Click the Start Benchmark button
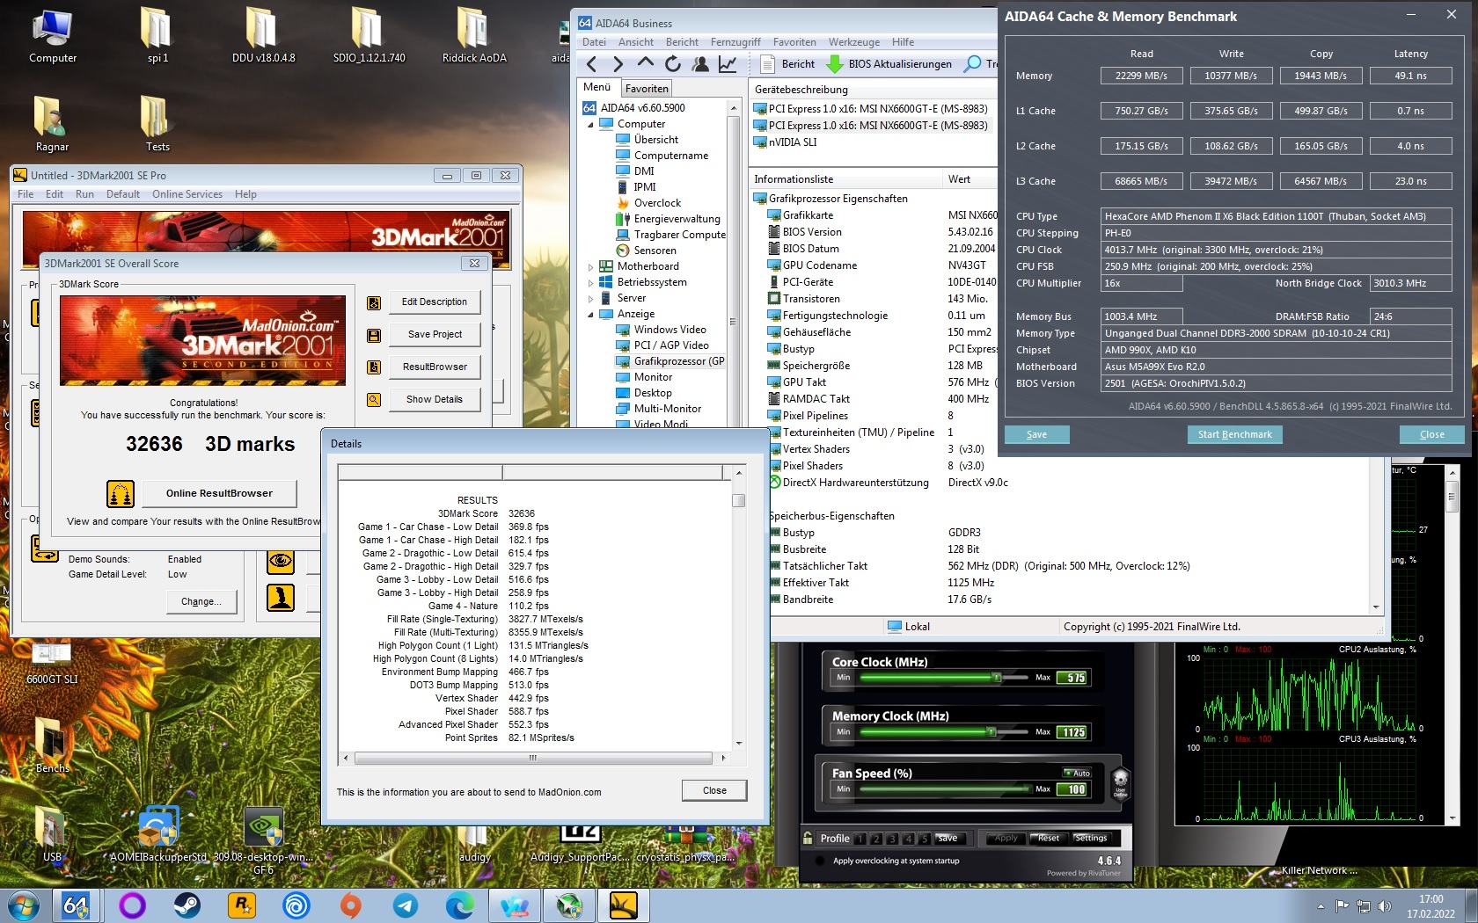 (x=1234, y=434)
